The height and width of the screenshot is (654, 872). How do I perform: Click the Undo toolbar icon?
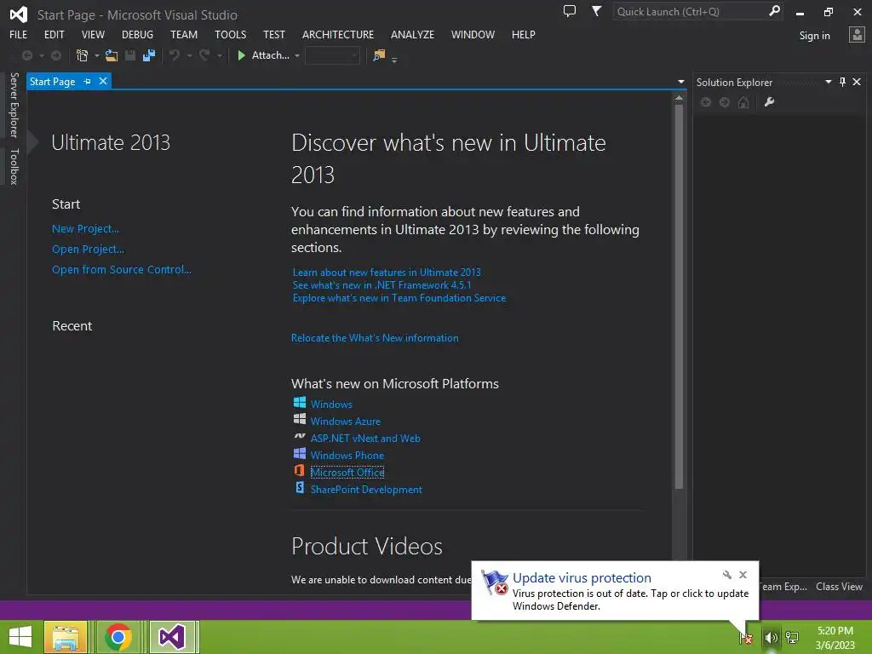[175, 55]
